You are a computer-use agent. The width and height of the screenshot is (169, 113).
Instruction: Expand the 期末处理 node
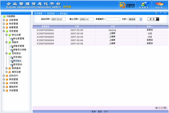coord(7,72)
